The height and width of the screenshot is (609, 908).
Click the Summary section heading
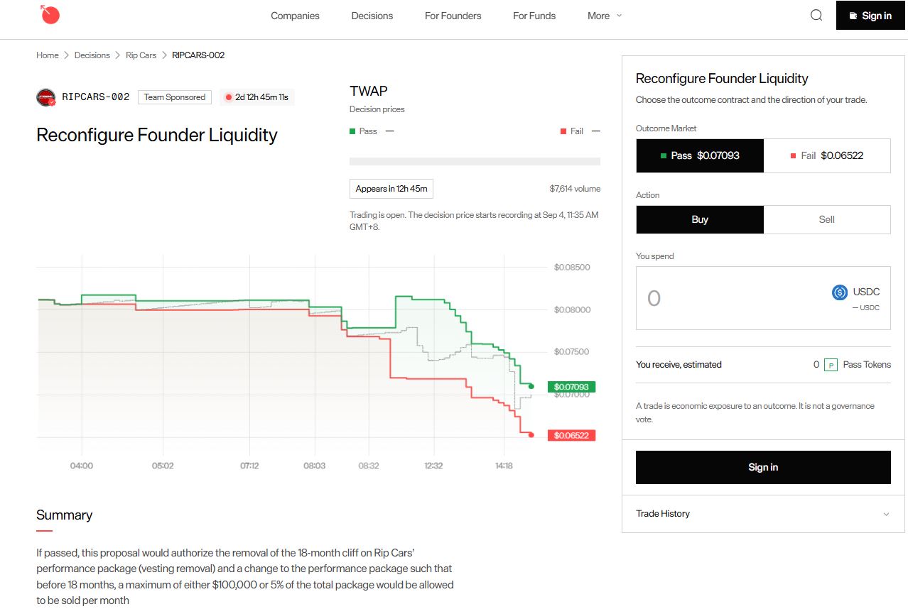point(65,515)
